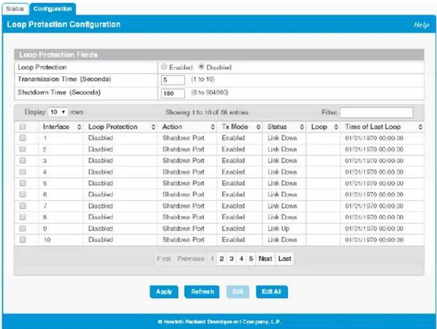Focus the Shutdown Time input field
The height and width of the screenshot is (329, 437).
173,94
